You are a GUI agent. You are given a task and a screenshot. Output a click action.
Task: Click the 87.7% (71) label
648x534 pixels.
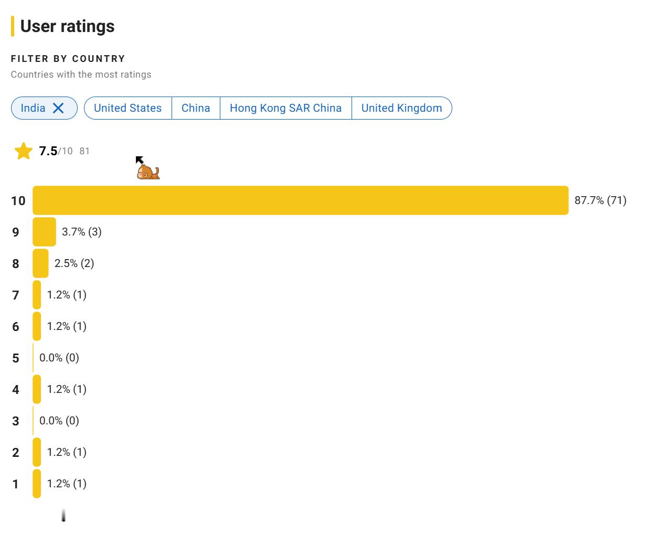click(600, 200)
